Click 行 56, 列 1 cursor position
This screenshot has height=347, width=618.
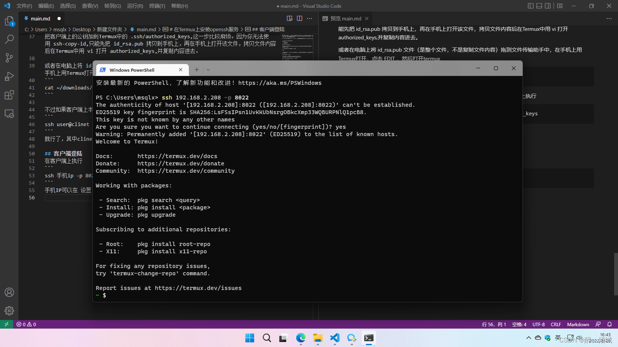(x=494, y=324)
